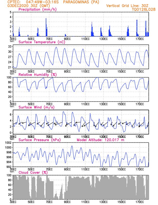Click the tallest precipitation bar near 7DEC
Image resolution: width=158 pixels, height=205 pixels.
click(46, 27)
